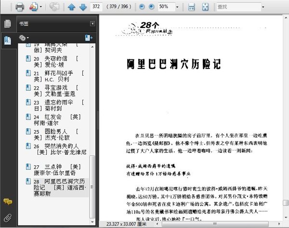Open the comments panel icon

8,202
